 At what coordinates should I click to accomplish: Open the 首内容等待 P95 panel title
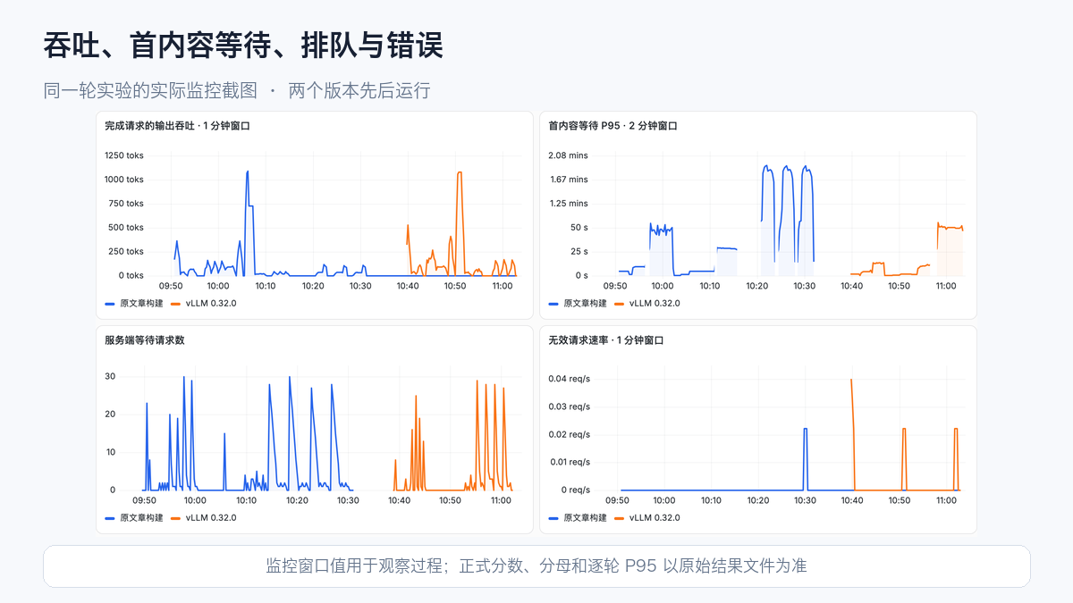click(613, 126)
